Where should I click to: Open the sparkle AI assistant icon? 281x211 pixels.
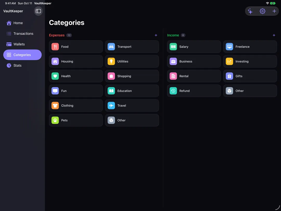pos(250,11)
